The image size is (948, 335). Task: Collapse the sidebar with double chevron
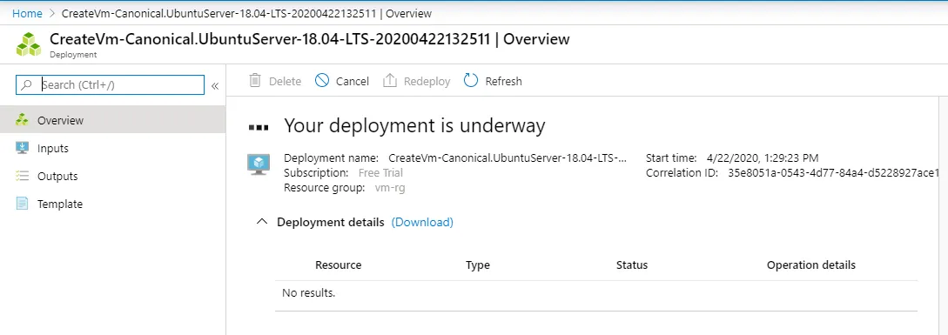pos(215,86)
